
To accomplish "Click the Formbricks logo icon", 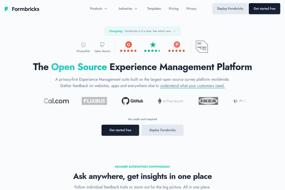I will pos(6,9).
